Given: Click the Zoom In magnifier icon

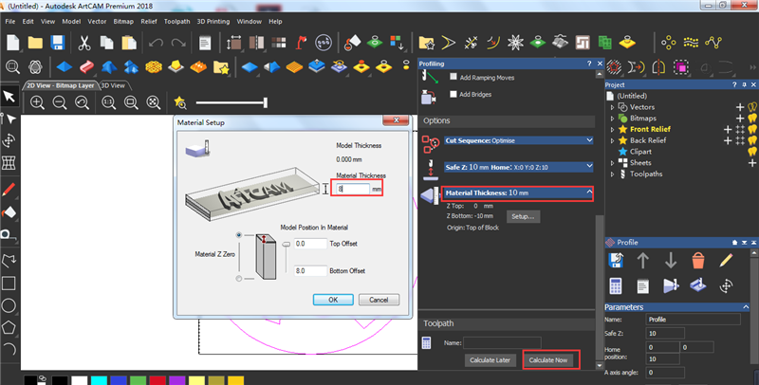Looking at the screenshot, I should 38,102.
